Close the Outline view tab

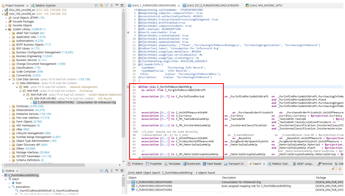(x=17, y=171)
